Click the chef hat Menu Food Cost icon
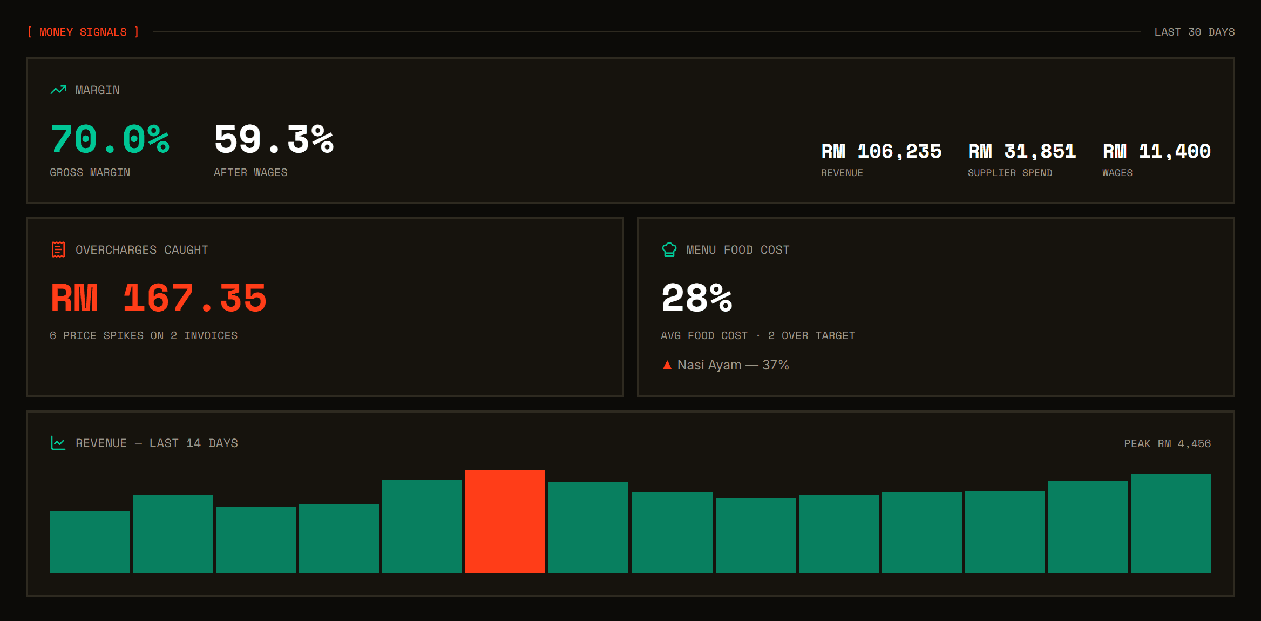The image size is (1261, 621). (669, 249)
